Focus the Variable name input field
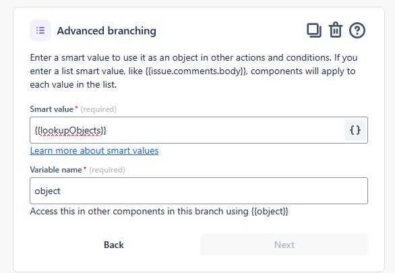Screen dimensions: 395x273 point(199,191)
